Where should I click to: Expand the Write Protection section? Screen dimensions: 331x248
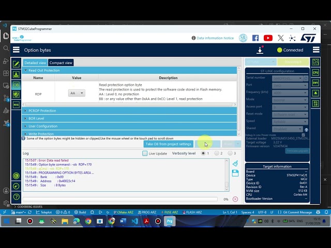129,133
